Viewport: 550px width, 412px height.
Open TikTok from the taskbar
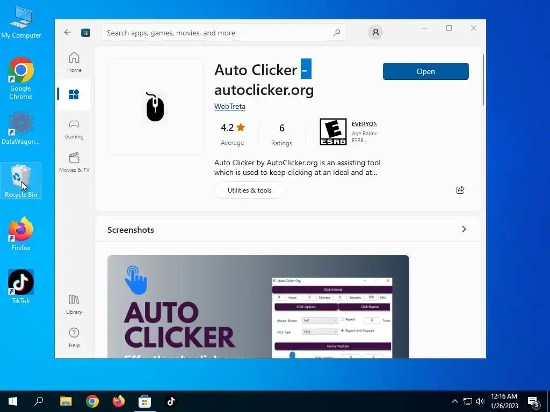171,401
